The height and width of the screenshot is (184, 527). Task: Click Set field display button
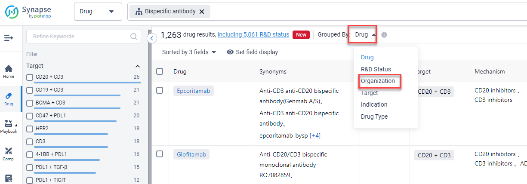[x=253, y=52]
